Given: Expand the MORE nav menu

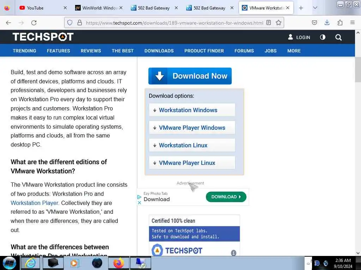Looking at the screenshot, I should click(x=294, y=51).
